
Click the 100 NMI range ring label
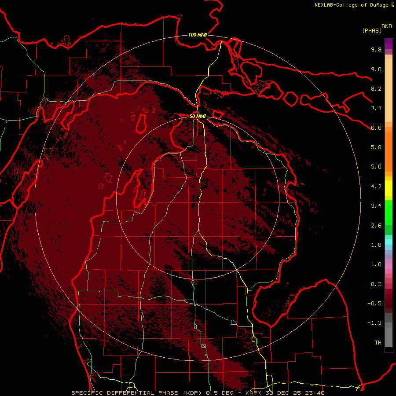[x=198, y=35]
